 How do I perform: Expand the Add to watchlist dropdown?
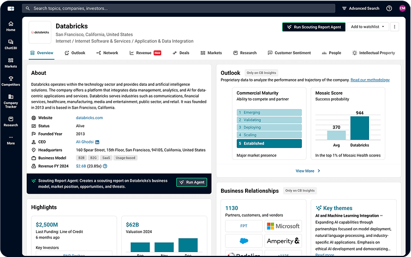tap(368, 27)
